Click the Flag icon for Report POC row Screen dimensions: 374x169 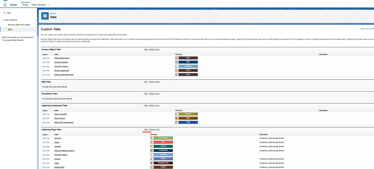177,122
